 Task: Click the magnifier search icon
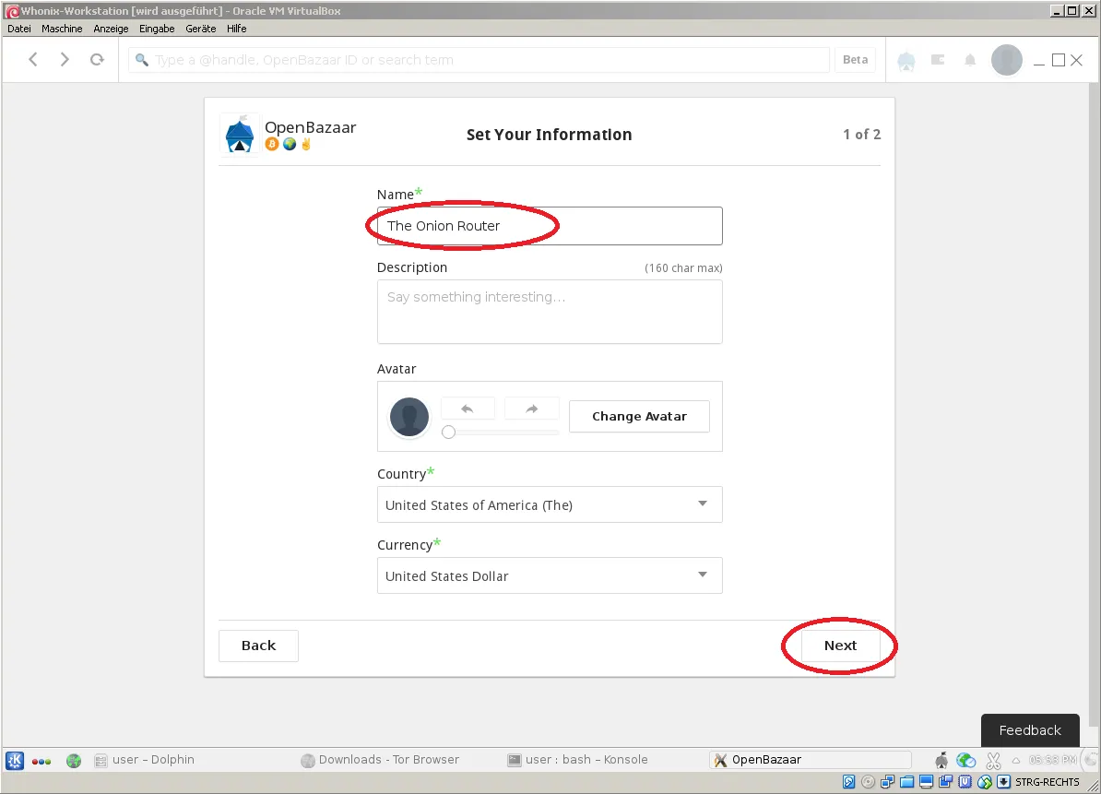click(x=142, y=60)
